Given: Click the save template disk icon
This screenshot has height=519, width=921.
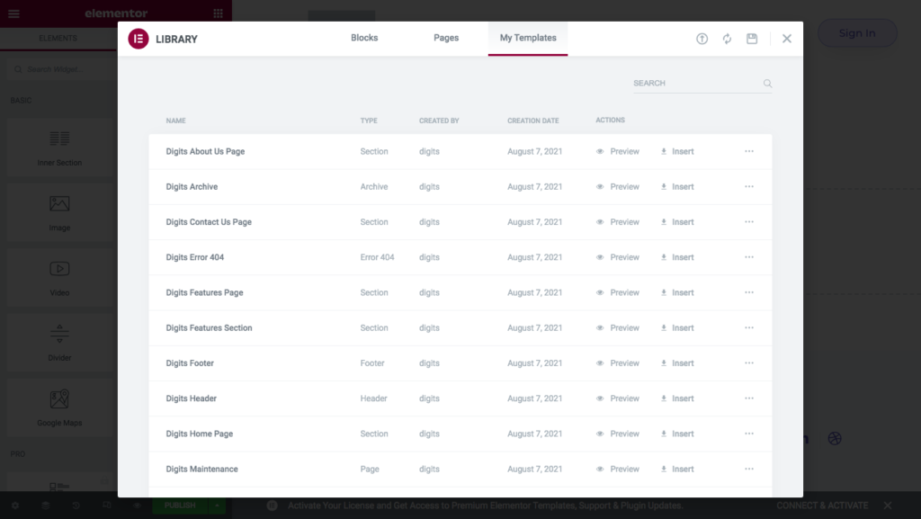Looking at the screenshot, I should (x=752, y=39).
